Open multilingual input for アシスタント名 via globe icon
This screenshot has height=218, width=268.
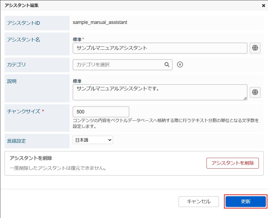(x=255, y=48)
